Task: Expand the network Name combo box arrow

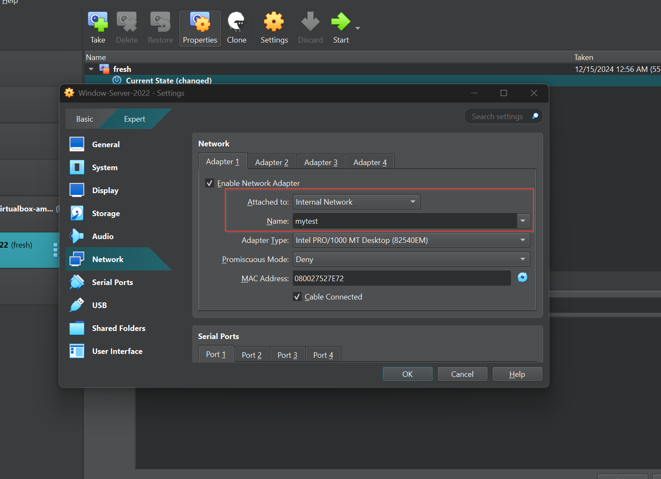Action: [x=523, y=221]
